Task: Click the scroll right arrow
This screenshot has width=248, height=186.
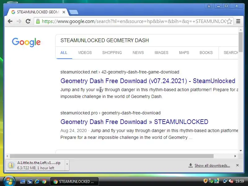Action: click(235, 156)
